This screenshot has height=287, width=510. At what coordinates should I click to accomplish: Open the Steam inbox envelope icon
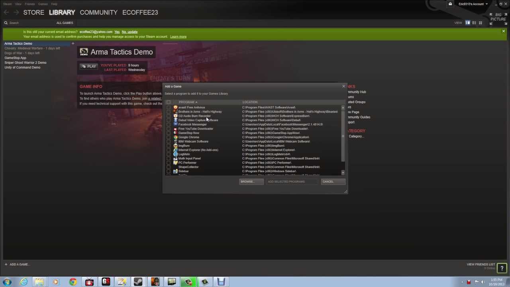[x=450, y=4]
